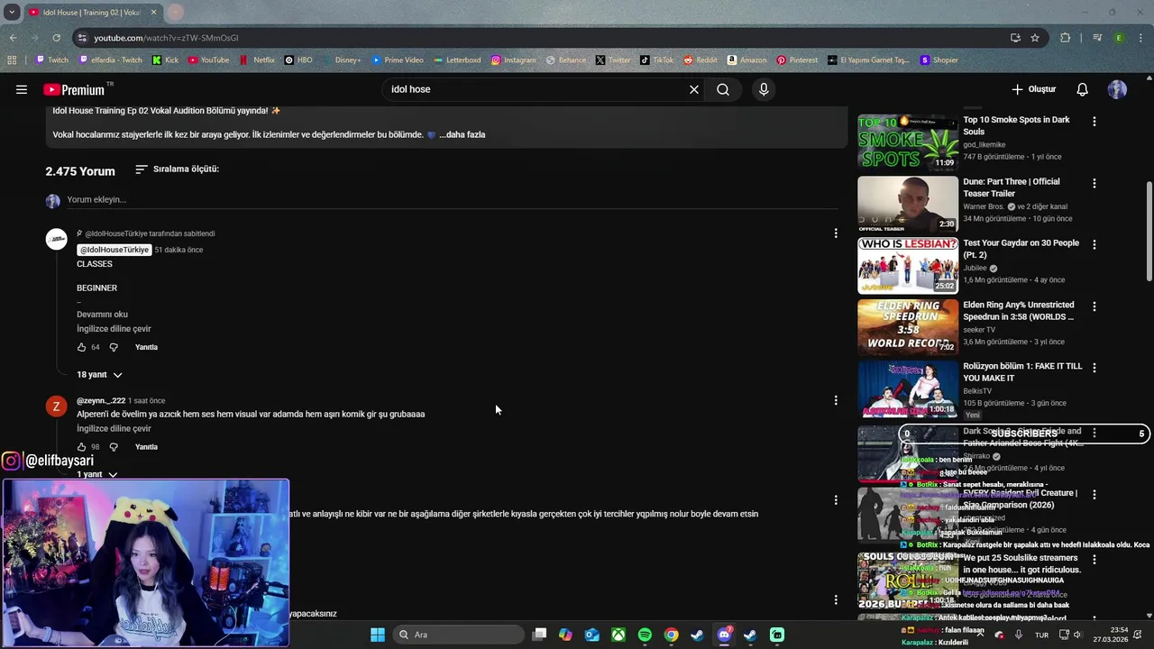
Task: Open Task View on the taskbar
Action: click(x=539, y=635)
